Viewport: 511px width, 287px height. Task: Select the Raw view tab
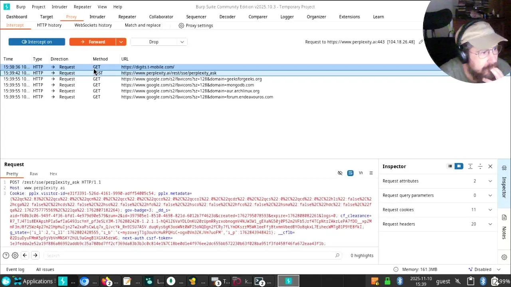[x=34, y=174]
